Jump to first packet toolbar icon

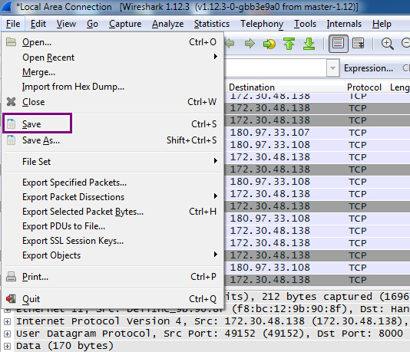(289, 44)
